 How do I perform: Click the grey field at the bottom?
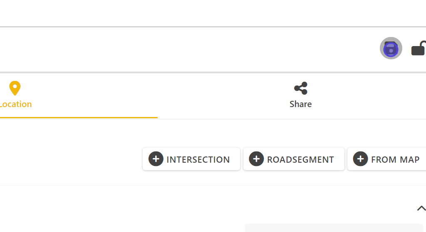[x=334, y=228]
